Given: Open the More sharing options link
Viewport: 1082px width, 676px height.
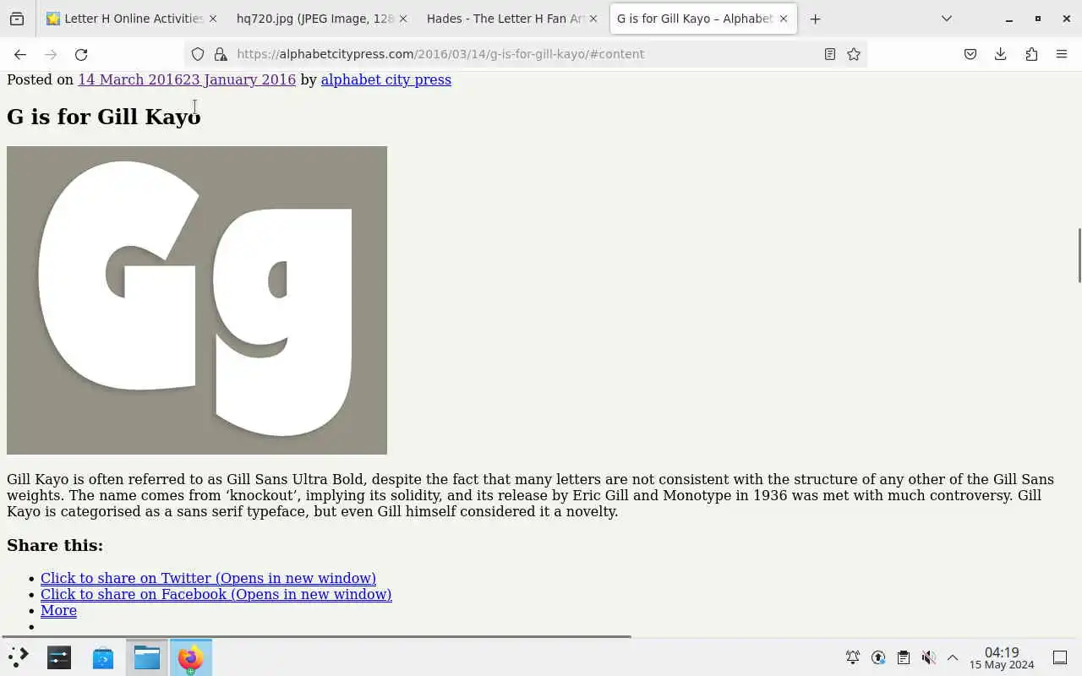Looking at the screenshot, I should 58,610.
